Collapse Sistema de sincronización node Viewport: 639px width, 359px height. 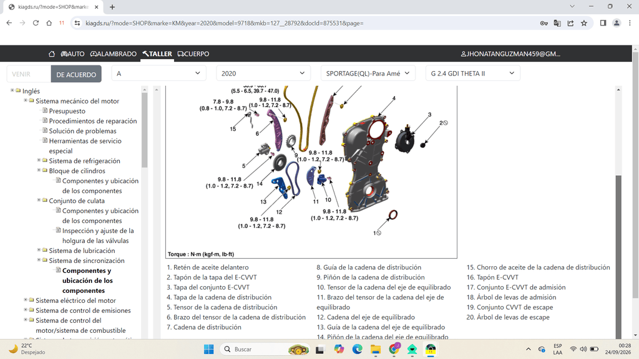coord(39,260)
